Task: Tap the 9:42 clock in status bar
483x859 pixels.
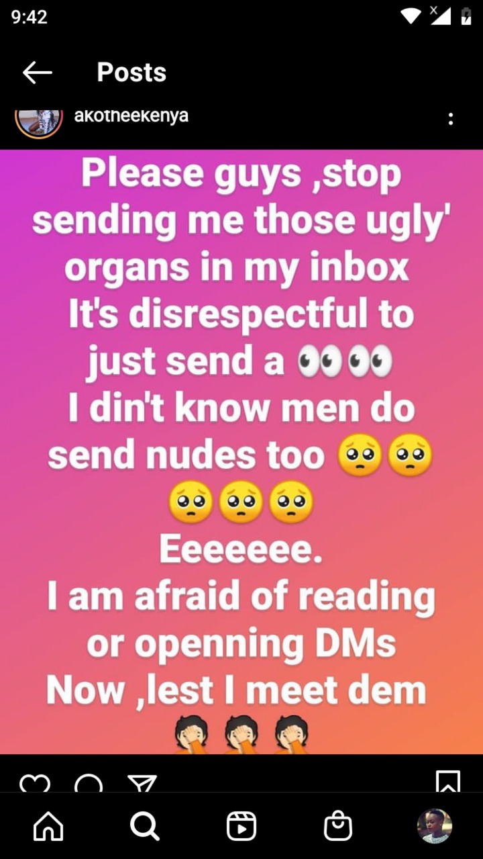Action: tap(30, 17)
